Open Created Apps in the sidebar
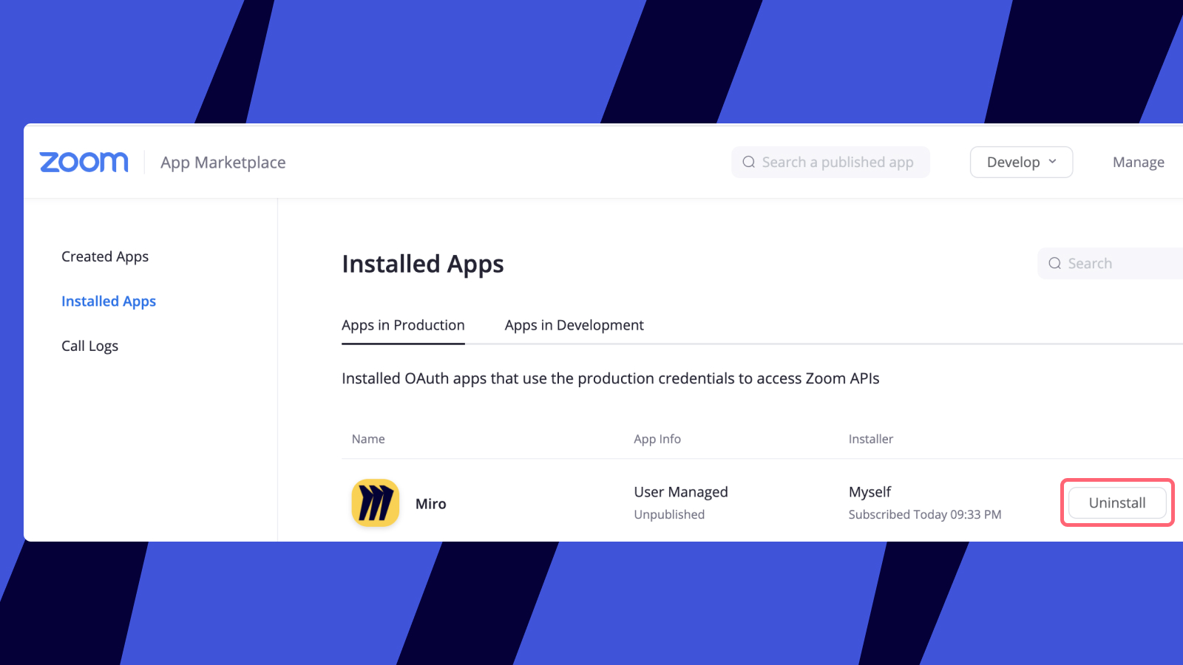The image size is (1183, 665). click(x=105, y=256)
